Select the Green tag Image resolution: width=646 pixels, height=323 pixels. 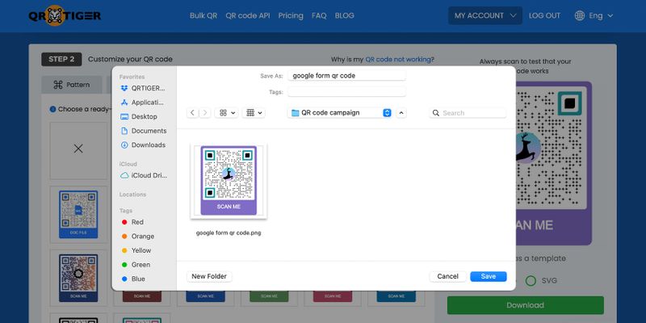click(x=136, y=265)
